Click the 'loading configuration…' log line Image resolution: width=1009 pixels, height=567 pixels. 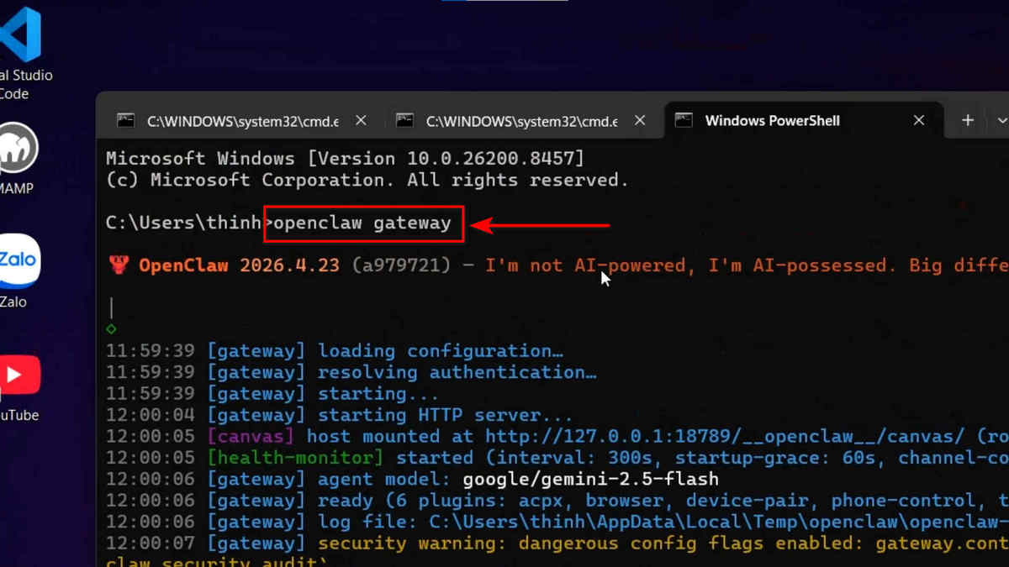click(335, 351)
